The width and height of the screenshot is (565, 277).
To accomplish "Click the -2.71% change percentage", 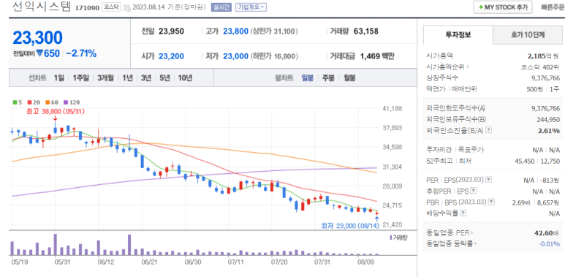I will [81, 53].
